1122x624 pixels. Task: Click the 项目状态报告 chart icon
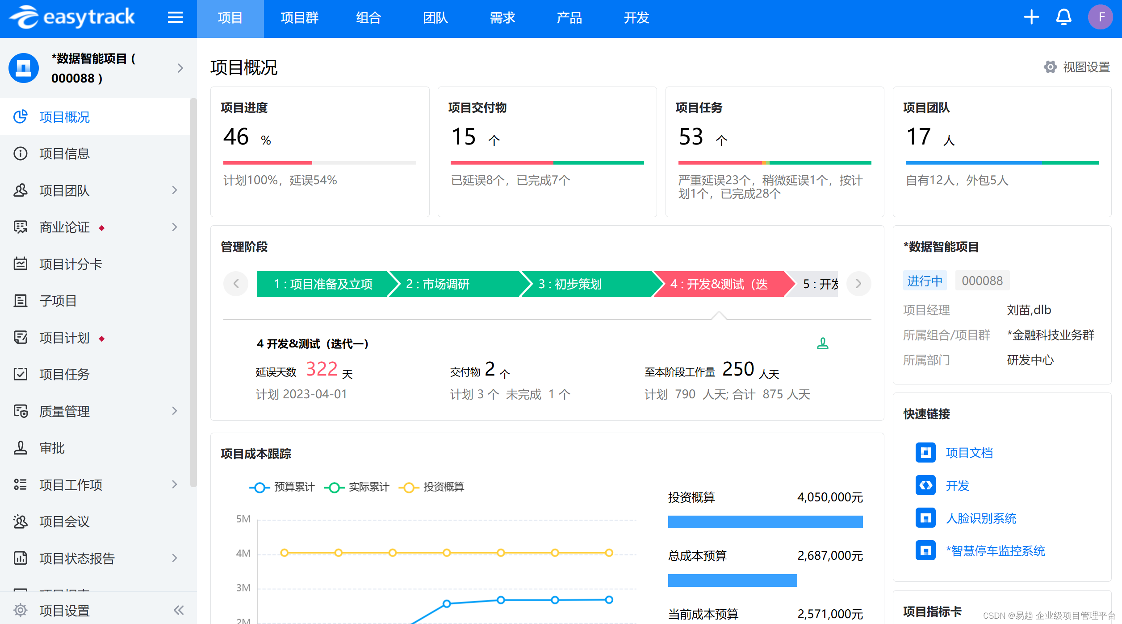coord(20,558)
